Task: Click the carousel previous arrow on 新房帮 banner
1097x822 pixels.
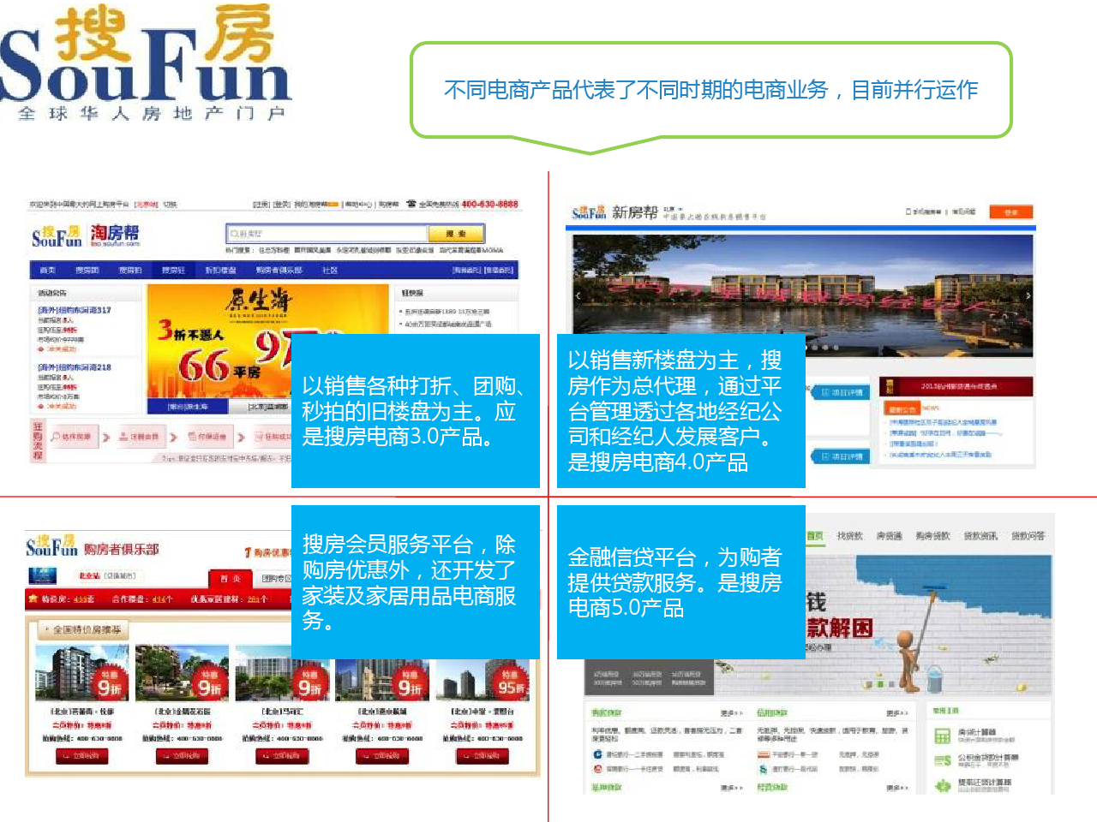Action: (x=578, y=295)
